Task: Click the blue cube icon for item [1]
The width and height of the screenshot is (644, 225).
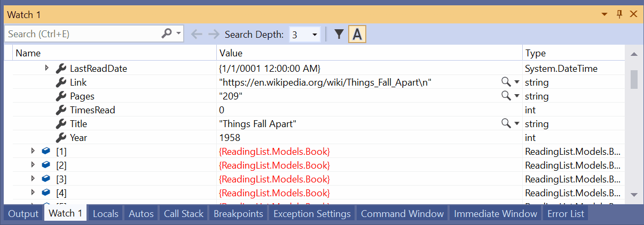Action: click(46, 152)
